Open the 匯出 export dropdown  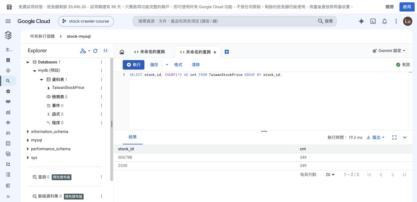[376, 137]
